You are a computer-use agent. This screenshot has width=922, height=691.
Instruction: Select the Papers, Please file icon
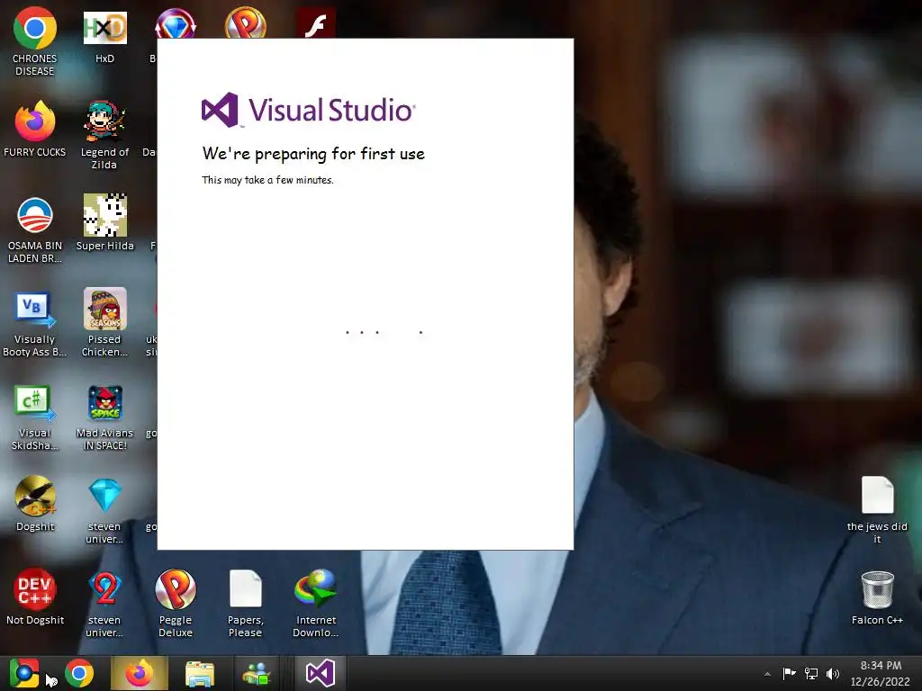(x=245, y=603)
